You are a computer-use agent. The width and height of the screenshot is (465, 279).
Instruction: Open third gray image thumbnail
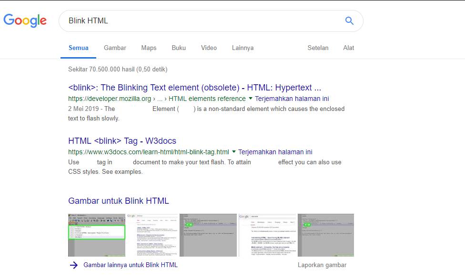click(208, 235)
